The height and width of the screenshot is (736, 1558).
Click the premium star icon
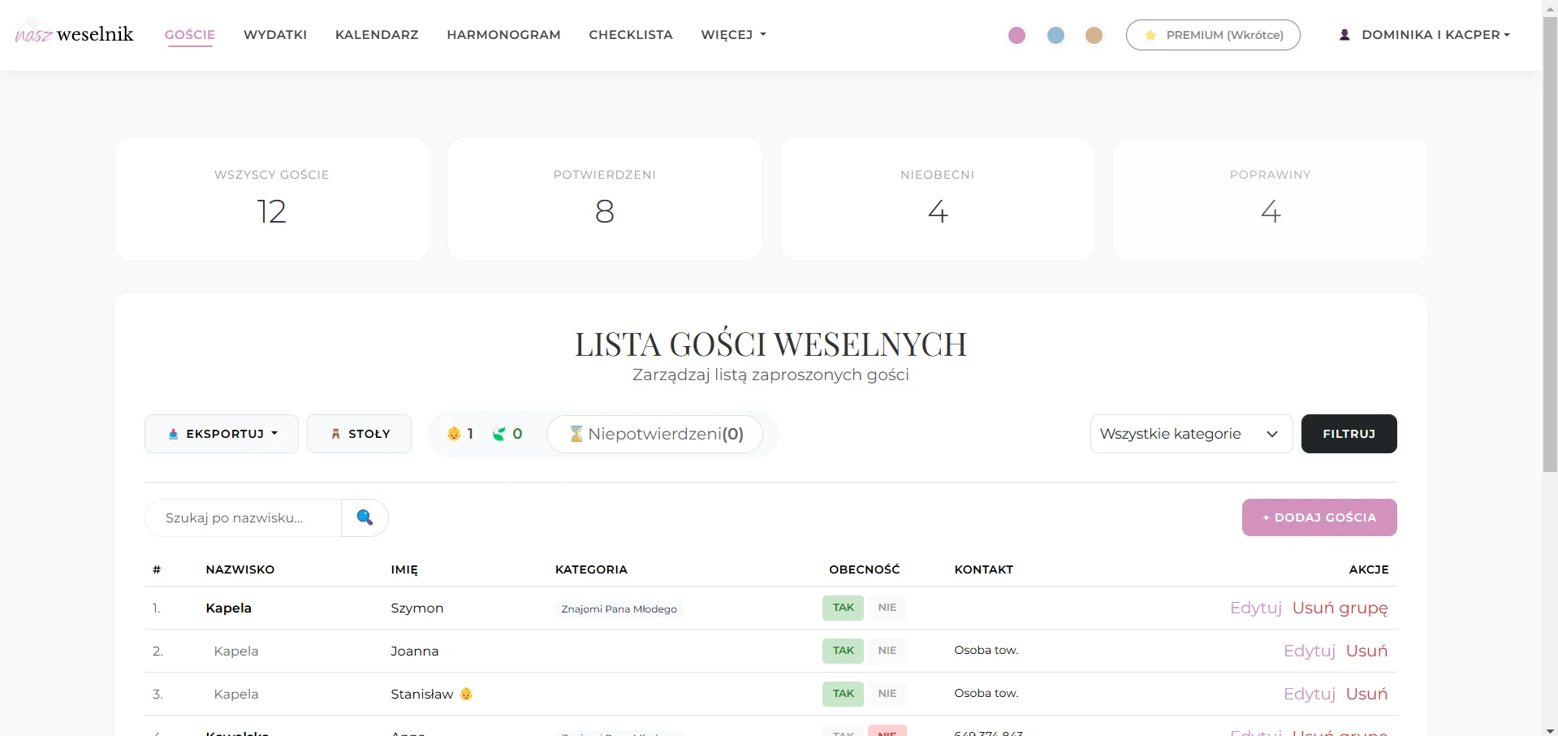click(x=1150, y=35)
